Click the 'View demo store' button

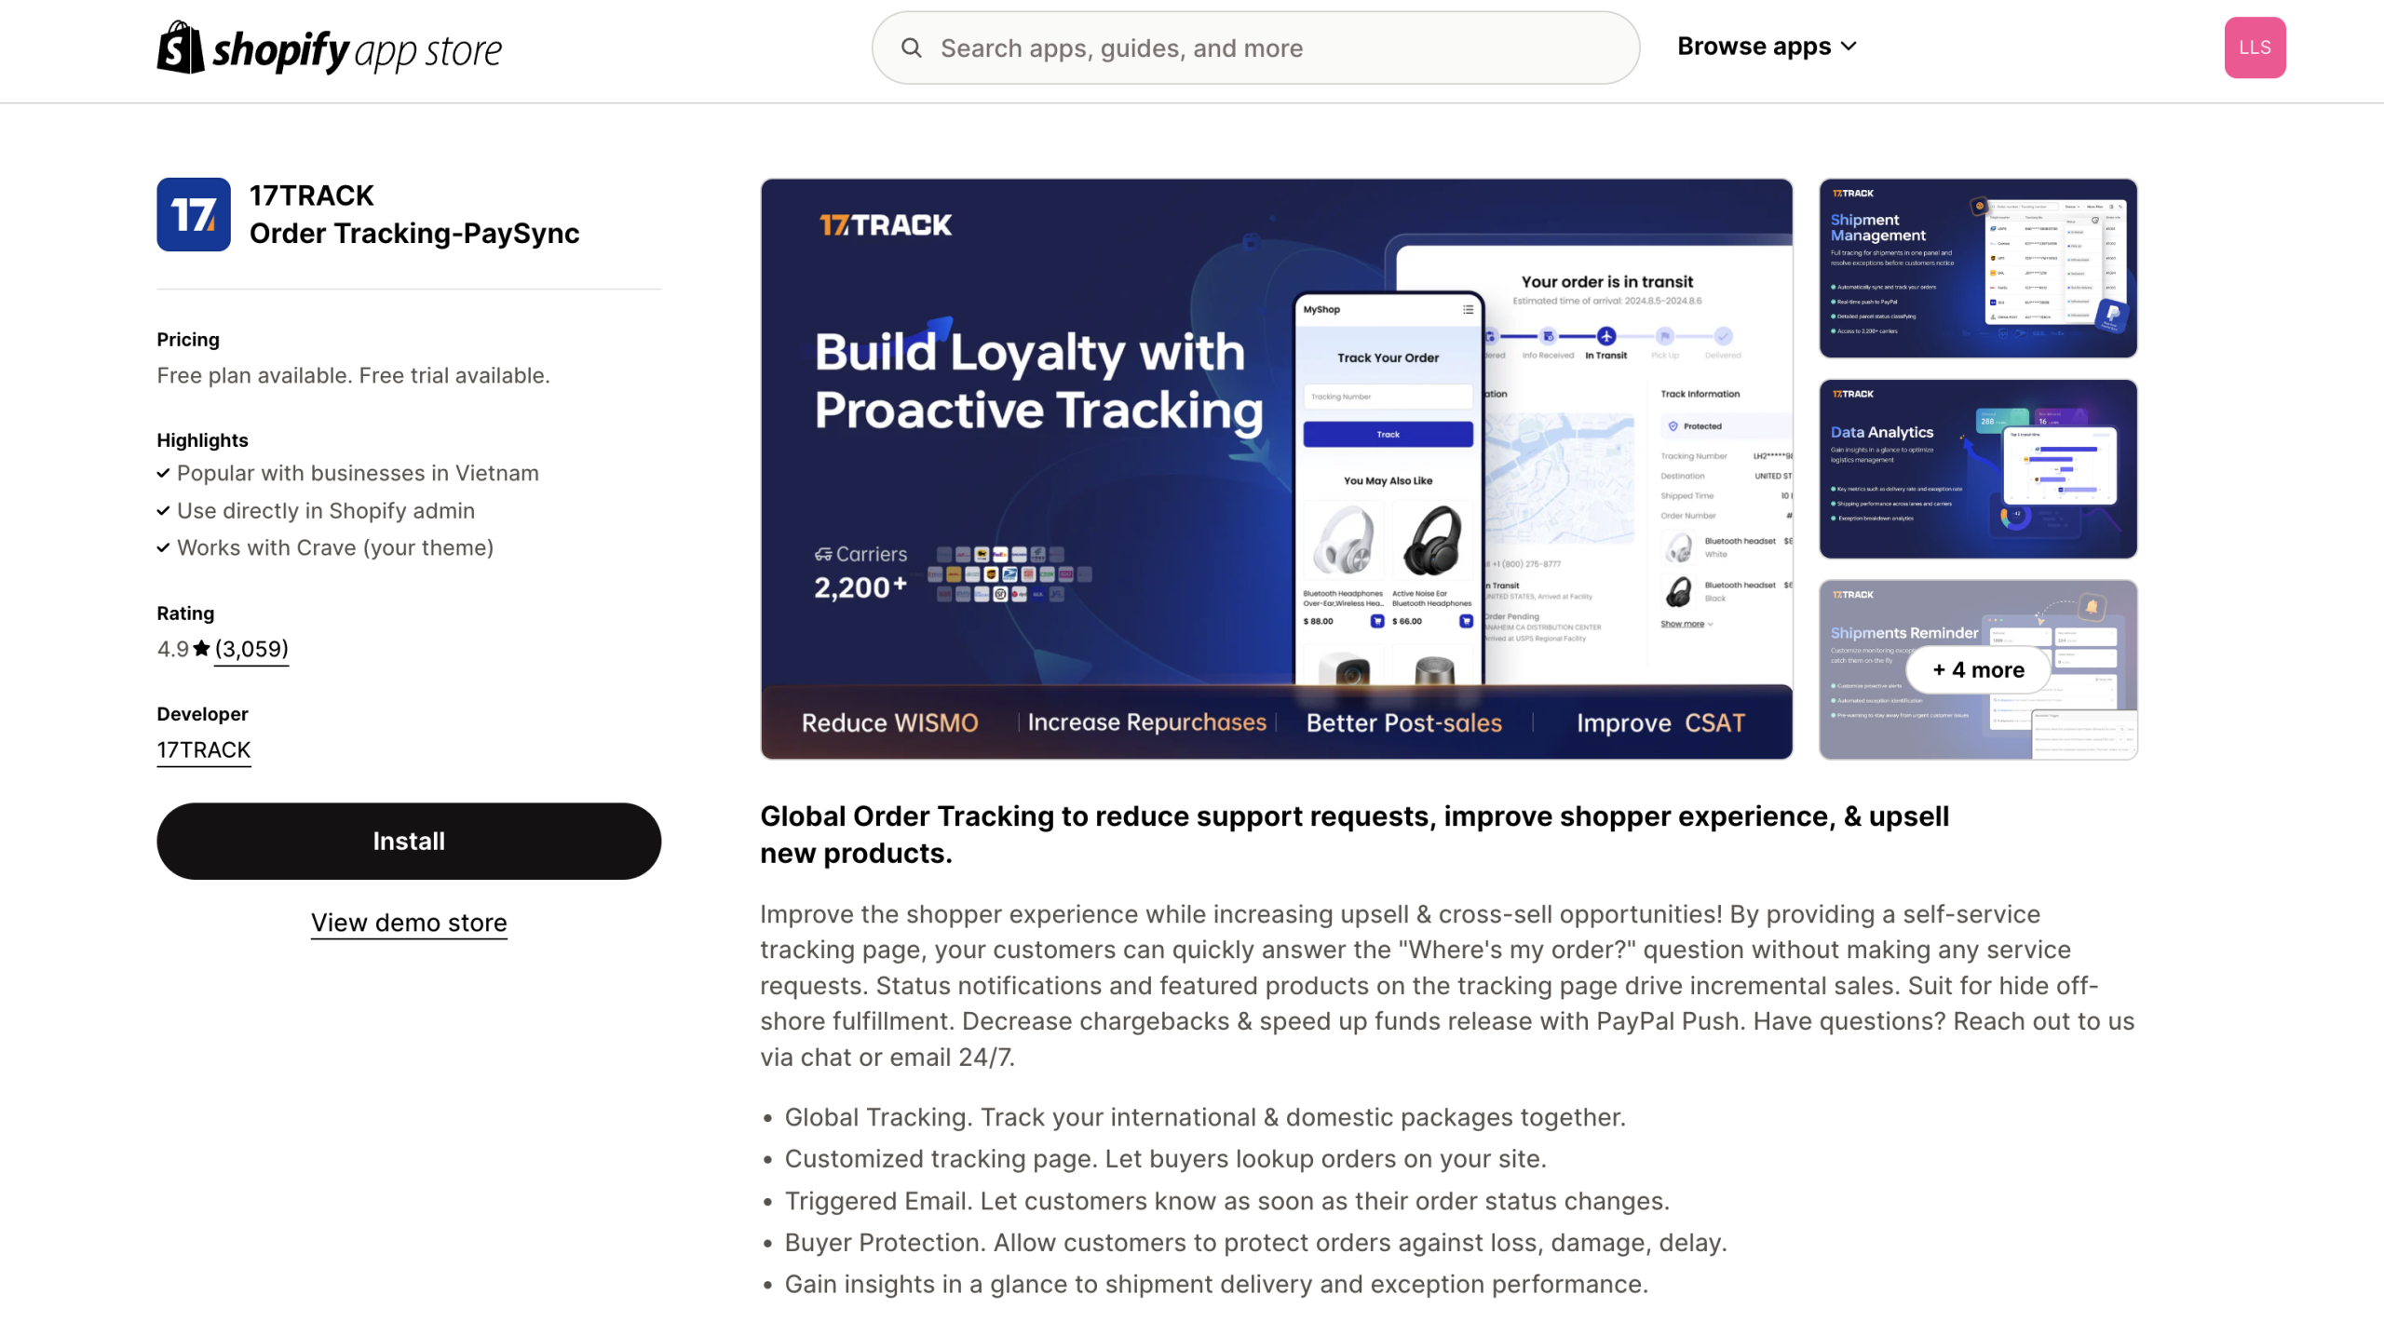click(410, 923)
